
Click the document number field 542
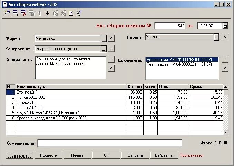click(170, 26)
